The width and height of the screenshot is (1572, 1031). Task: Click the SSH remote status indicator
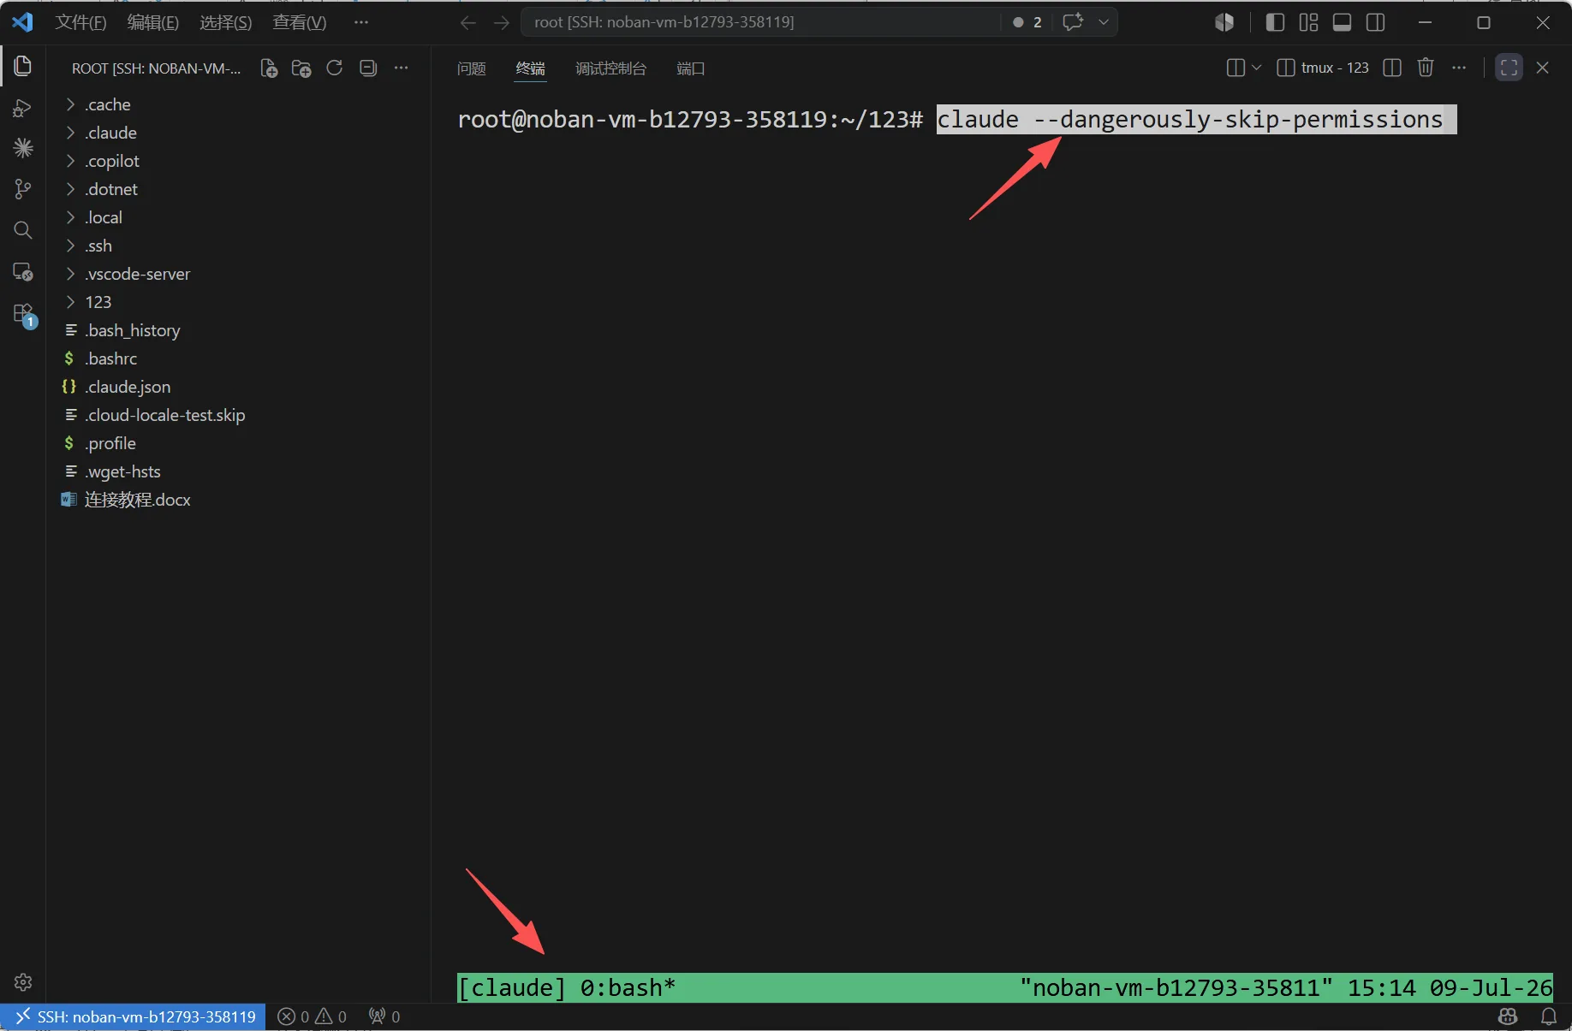coord(134,1016)
